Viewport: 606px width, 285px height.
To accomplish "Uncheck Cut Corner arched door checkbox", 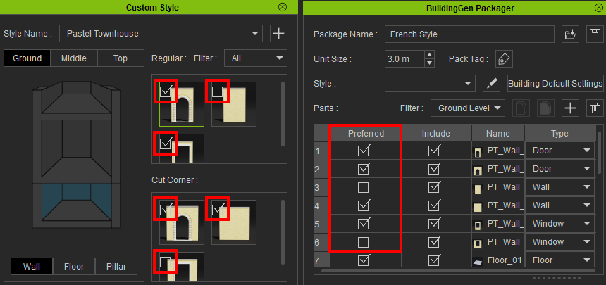I will pyautogui.click(x=166, y=209).
